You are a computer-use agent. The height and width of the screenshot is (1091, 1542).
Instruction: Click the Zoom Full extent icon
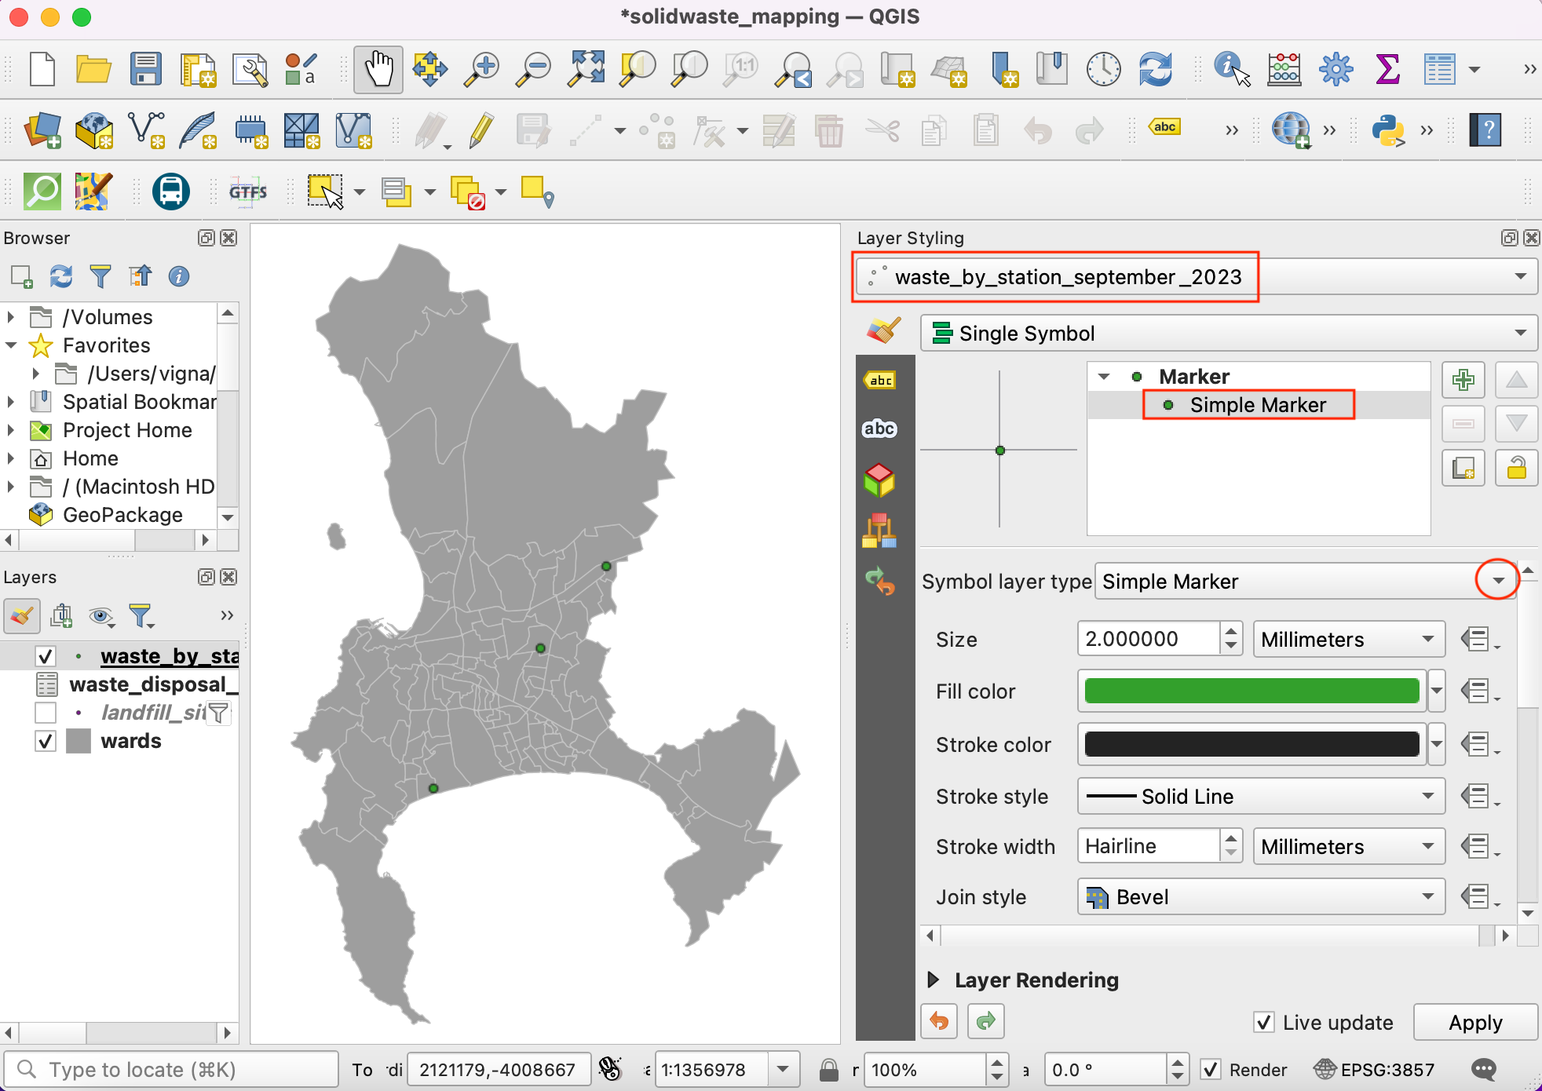pyautogui.click(x=586, y=70)
